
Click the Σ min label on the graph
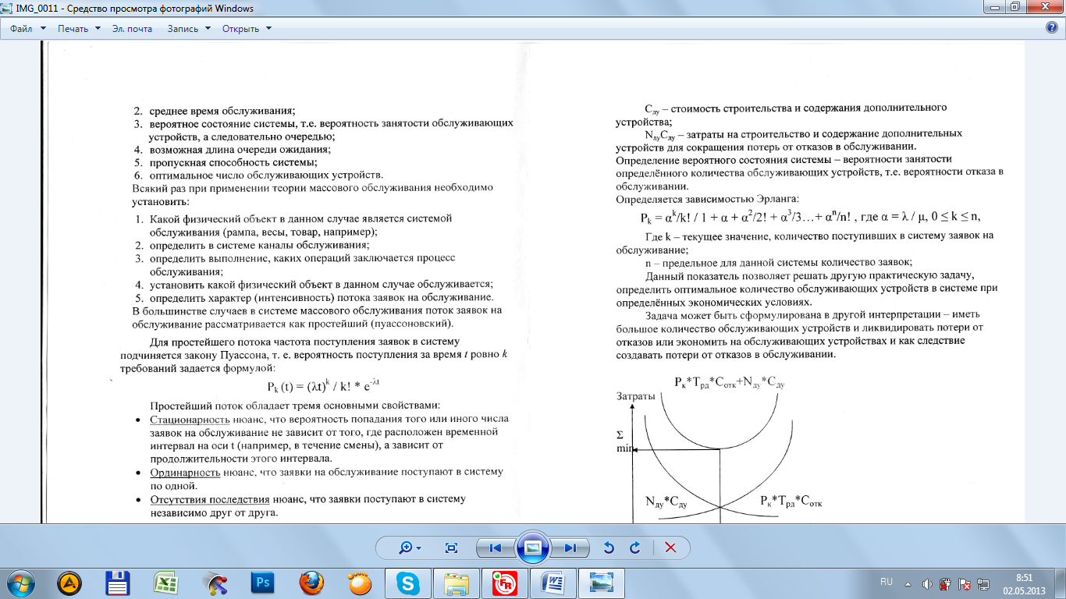point(625,443)
